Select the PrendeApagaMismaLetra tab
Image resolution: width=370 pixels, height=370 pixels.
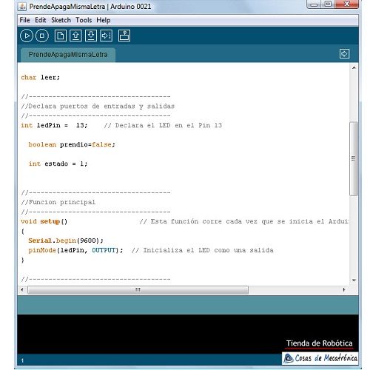[68, 55]
